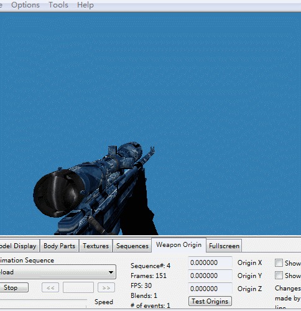Toggle the Show checkbox beside Origin Y

click(x=279, y=276)
